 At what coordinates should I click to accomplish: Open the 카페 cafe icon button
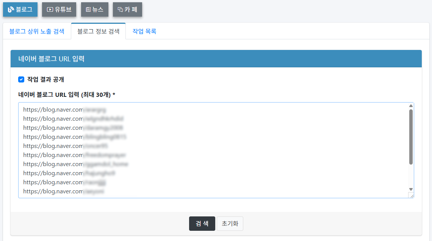tap(127, 10)
